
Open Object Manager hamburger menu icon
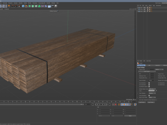pos(138,6)
